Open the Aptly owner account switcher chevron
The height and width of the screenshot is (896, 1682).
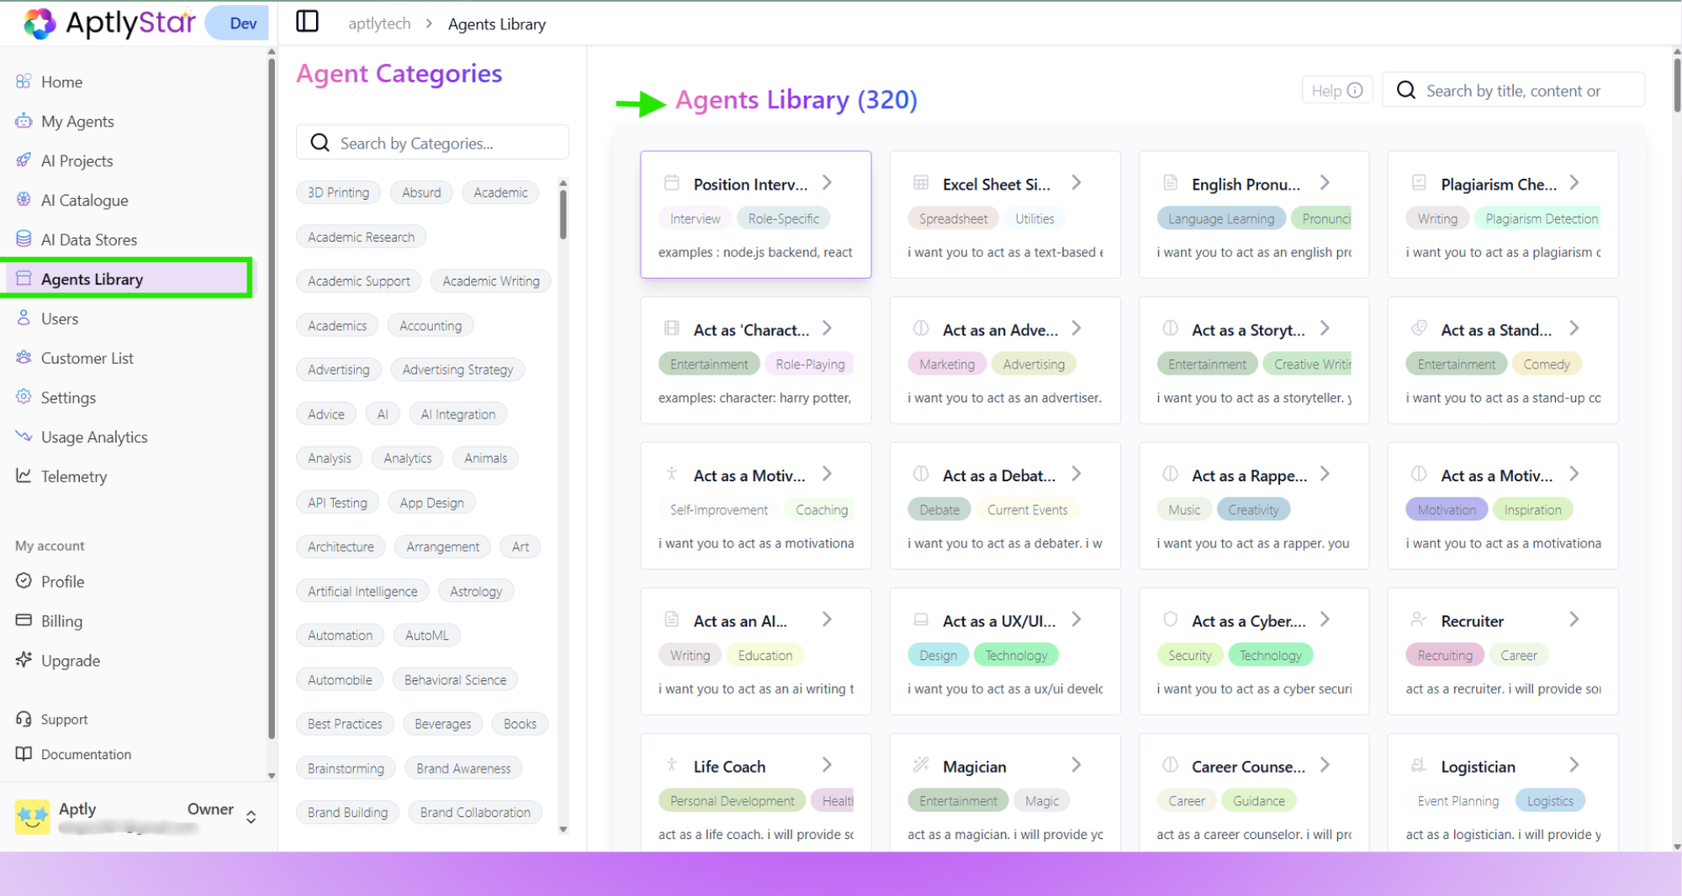pyautogui.click(x=251, y=815)
